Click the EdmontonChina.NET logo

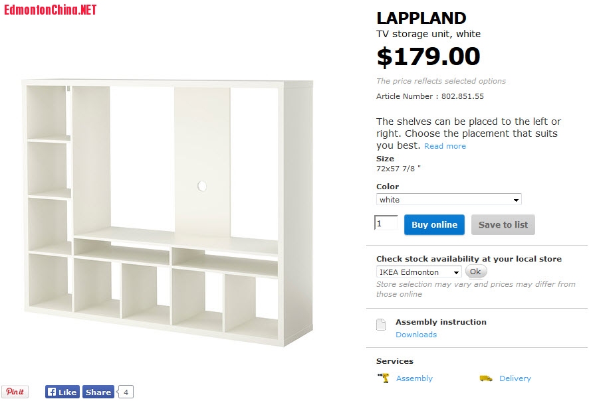tap(51, 9)
